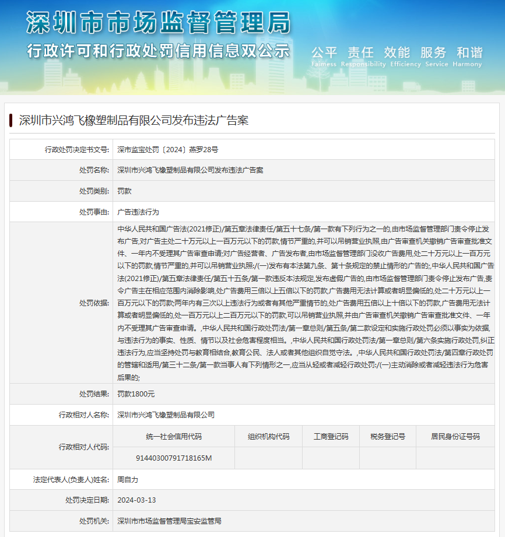Image resolution: width=505 pixels, height=537 pixels.
Task: Click the credit code 91440300791718165M
Action: [x=174, y=458]
